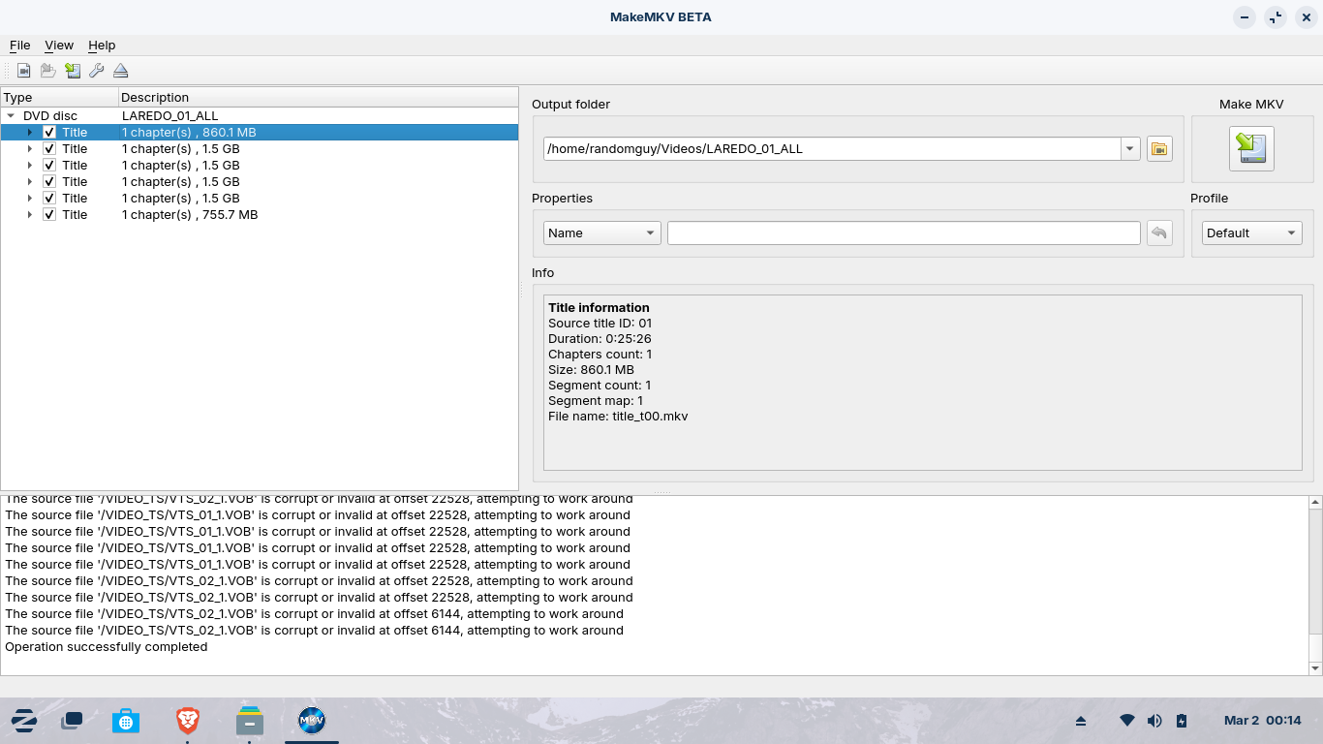Browse for output folder using folder icon

[1159, 148]
